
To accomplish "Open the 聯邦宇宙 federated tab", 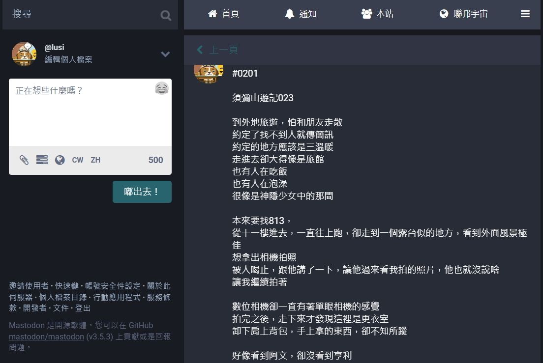I will click(x=463, y=14).
